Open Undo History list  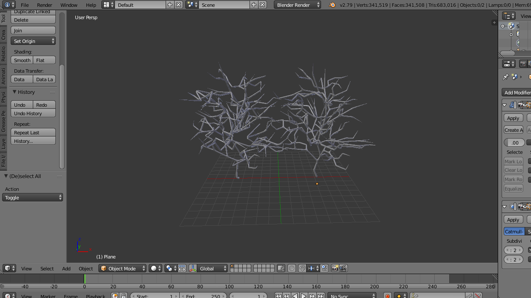point(33,114)
